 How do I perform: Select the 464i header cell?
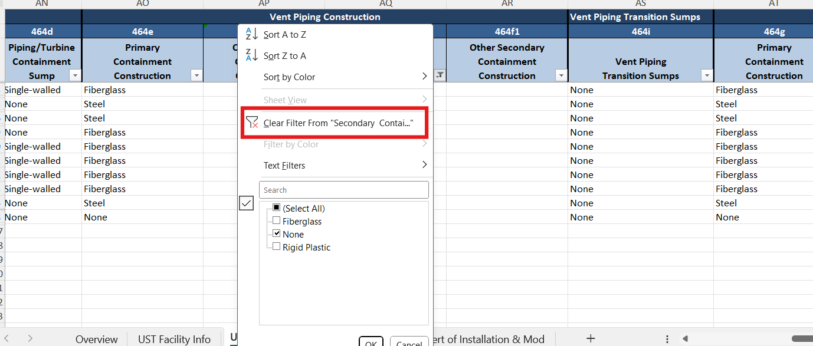pyautogui.click(x=641, y=31)
